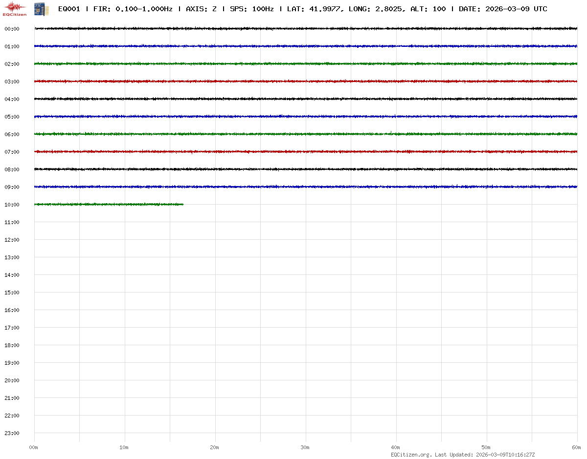Image resolution: width=587 pixels, height=459 pixels.
Task: Click the EQCitizen red seismograph logo
Action: point(15,9)
